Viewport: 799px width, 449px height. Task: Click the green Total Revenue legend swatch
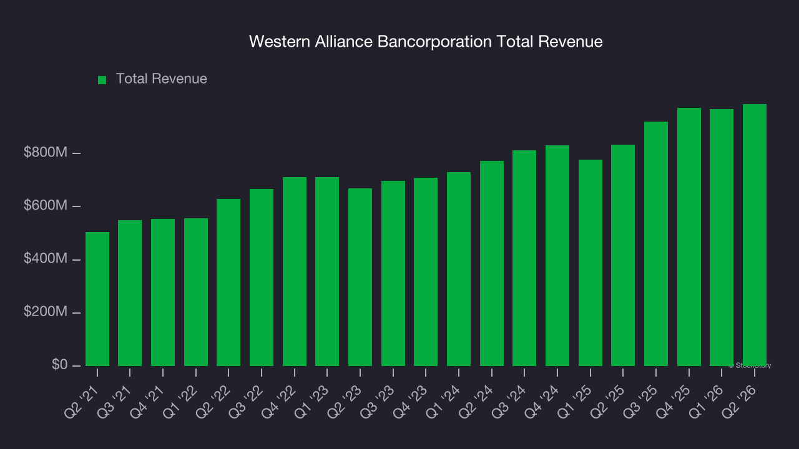(102, 80)
